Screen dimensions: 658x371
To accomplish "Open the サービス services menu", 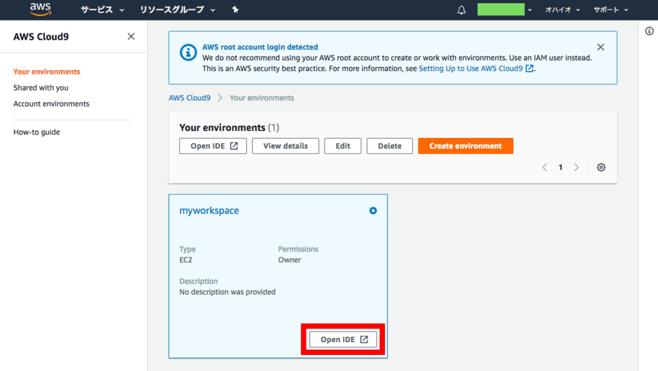I will click(x=102, y=10).
